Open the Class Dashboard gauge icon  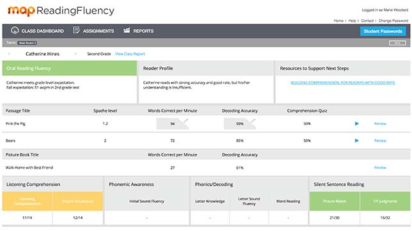[15, 31]
